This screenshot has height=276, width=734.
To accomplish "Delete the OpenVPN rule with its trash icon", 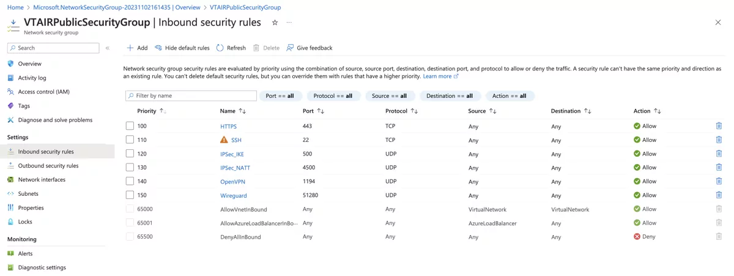I will (x=719, y=181).
